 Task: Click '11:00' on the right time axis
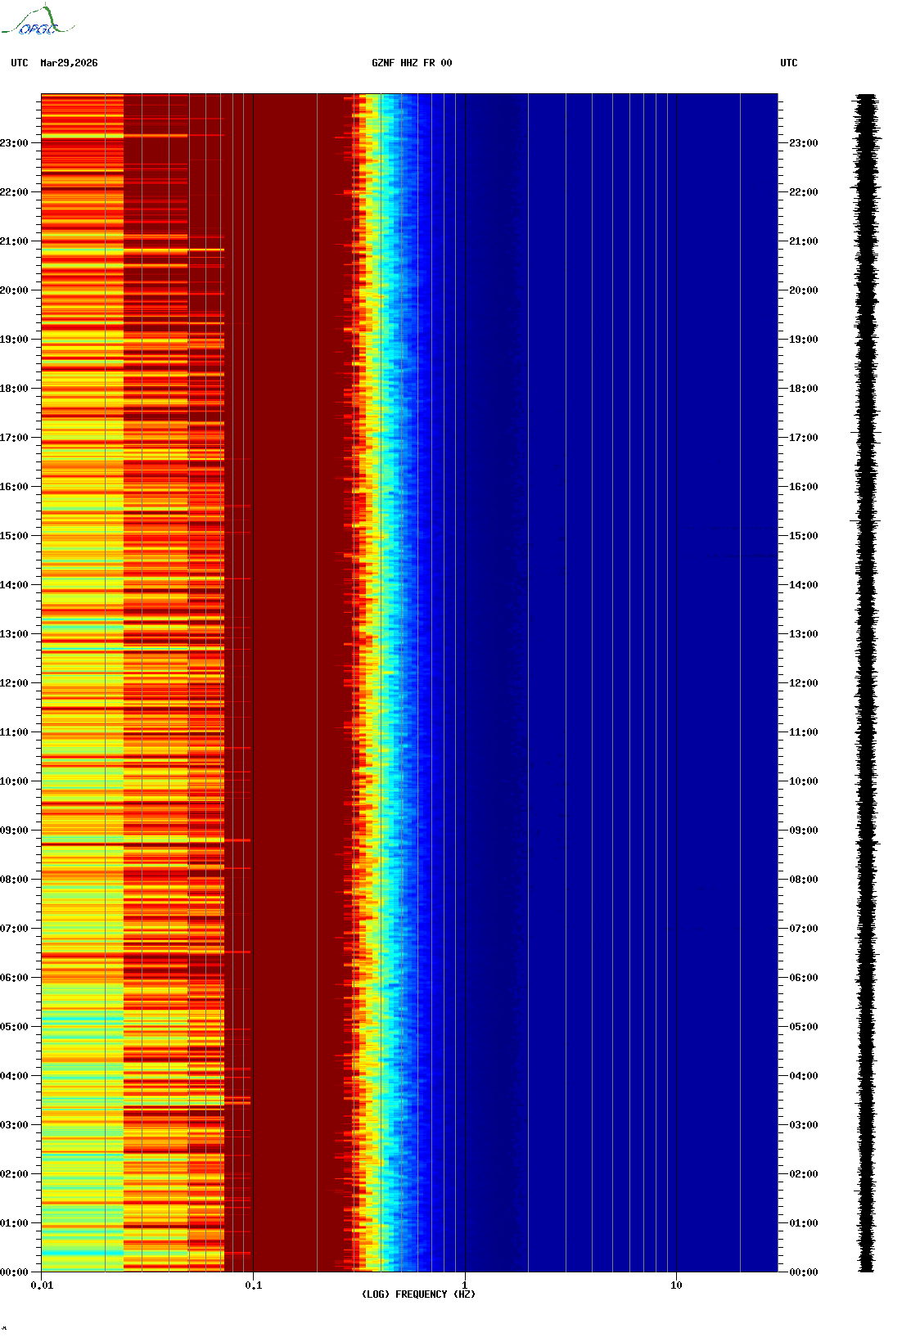pos(804,732)
